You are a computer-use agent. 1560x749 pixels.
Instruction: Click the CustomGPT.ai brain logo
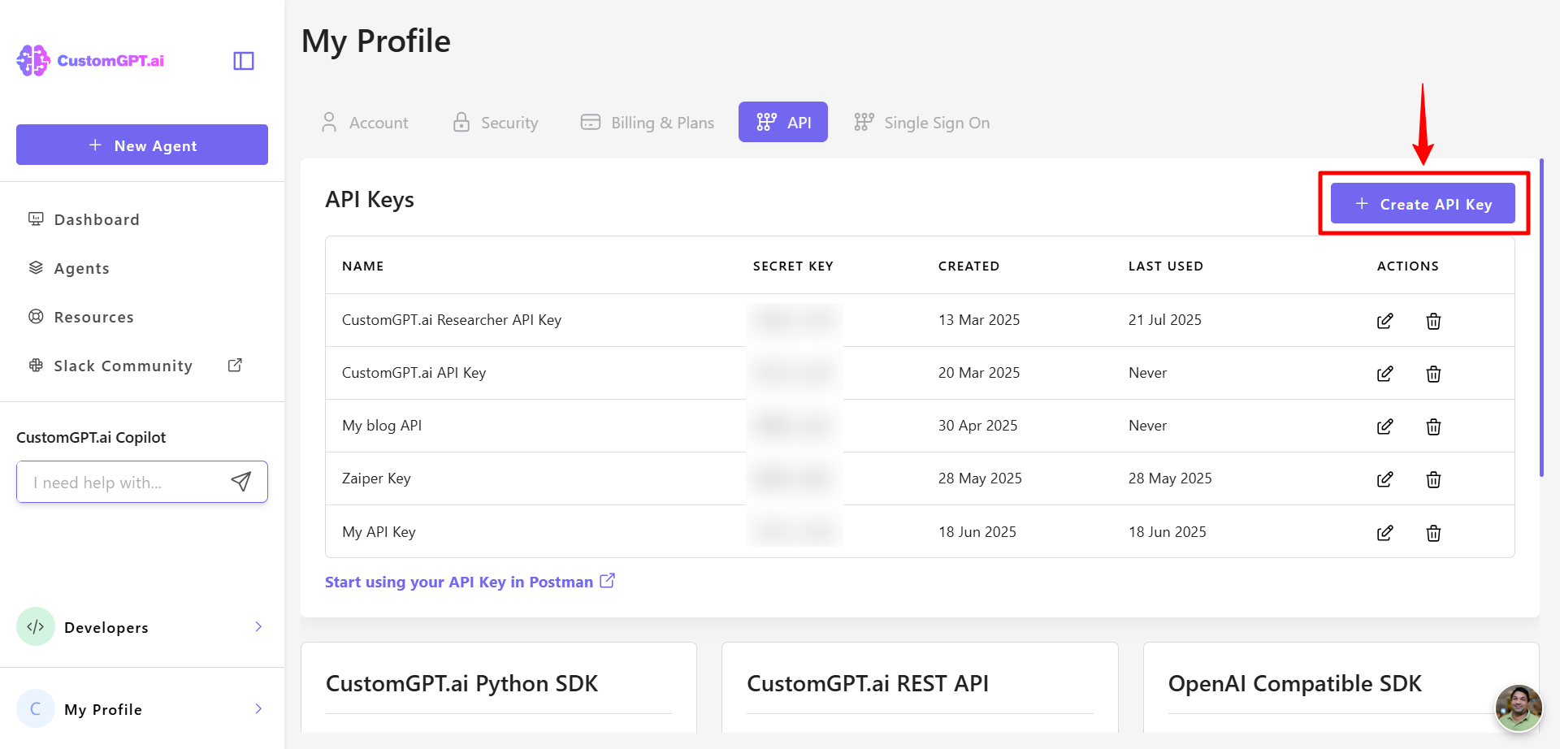click(33, 61)
